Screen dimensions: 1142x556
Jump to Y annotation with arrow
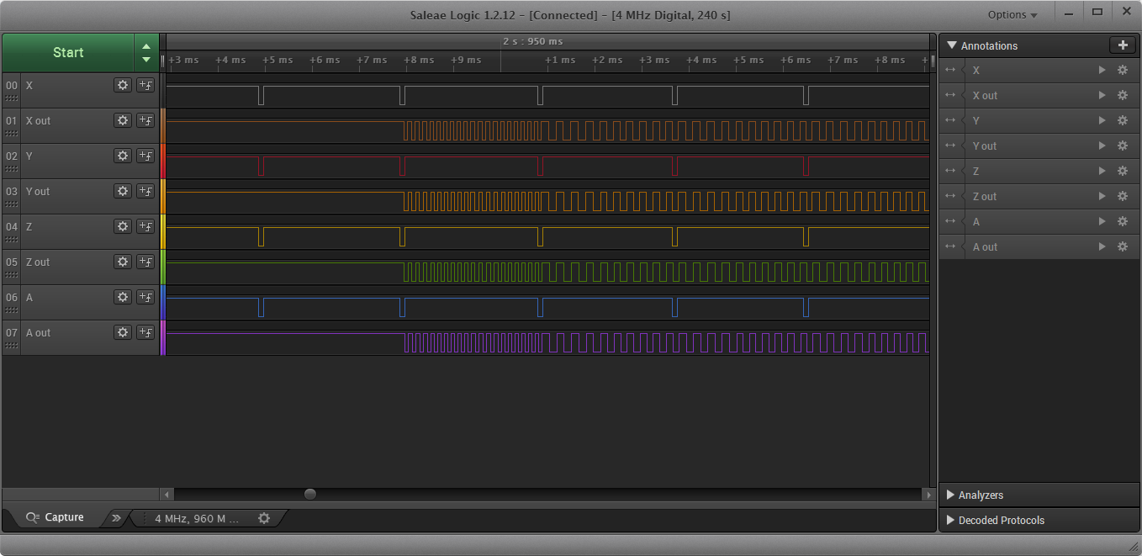click(x=1102, y=121)
